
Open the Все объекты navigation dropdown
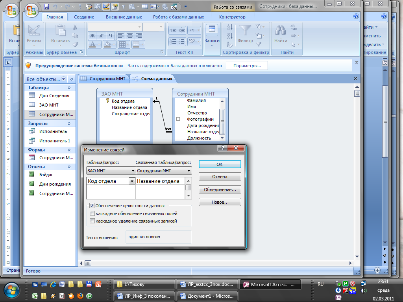tap(63, 79)
